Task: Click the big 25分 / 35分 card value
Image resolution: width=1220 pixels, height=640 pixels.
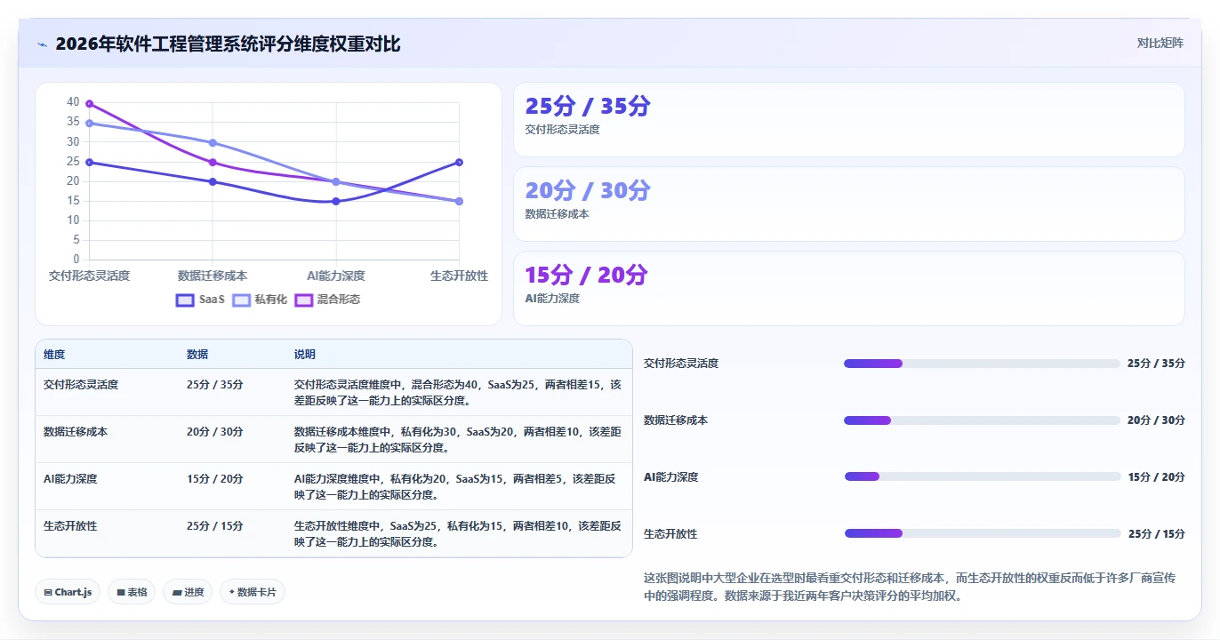Action: click(x=588, y=106)
